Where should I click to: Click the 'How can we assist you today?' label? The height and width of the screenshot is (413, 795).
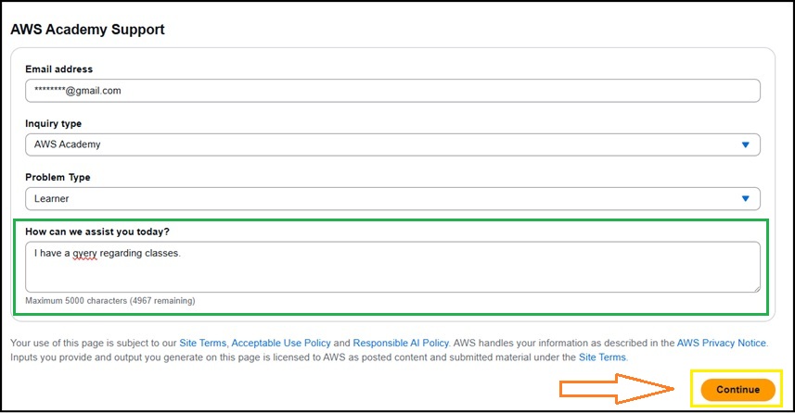[97, 232]
